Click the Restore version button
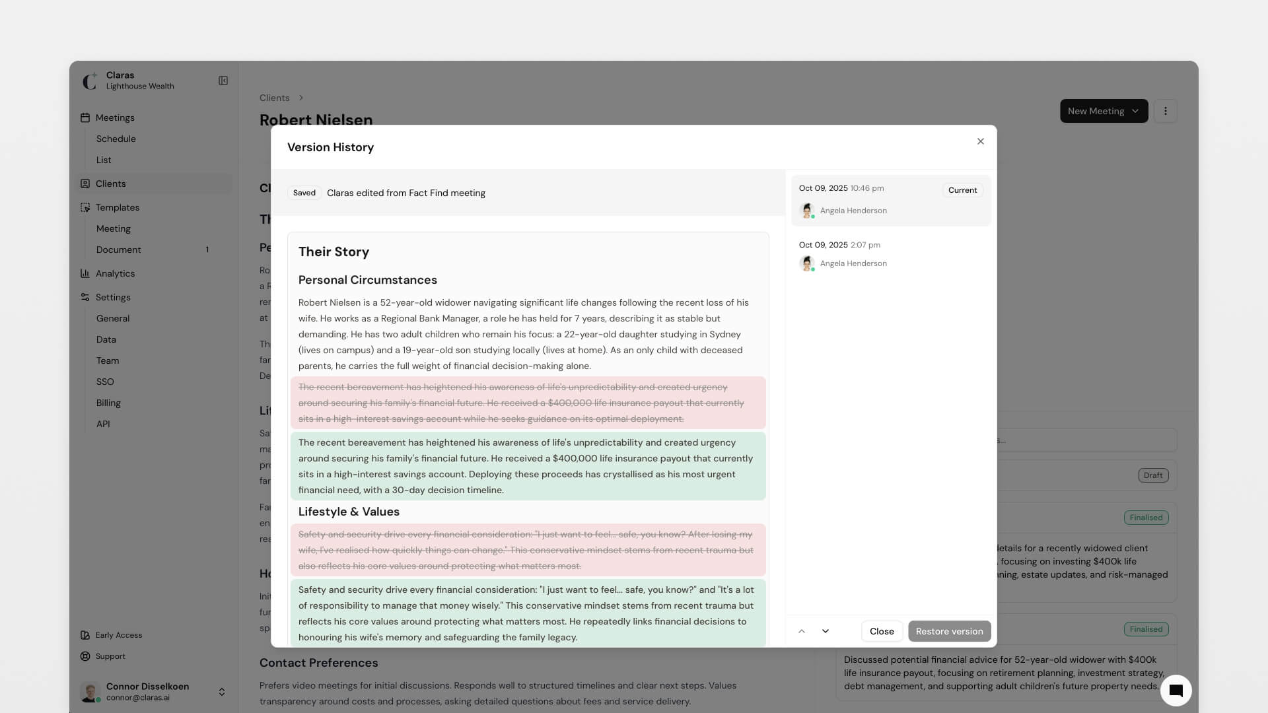 point(949,631)
